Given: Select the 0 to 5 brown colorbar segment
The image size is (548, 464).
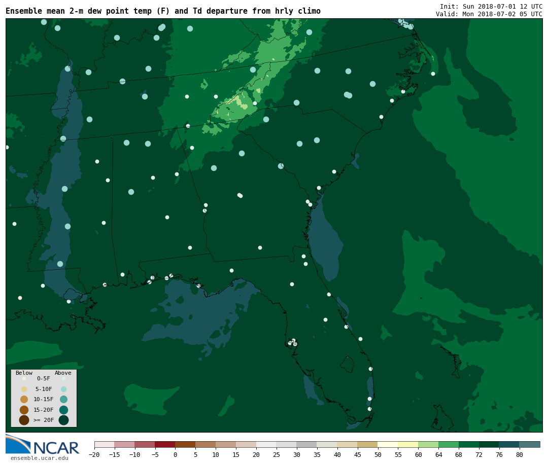Looking at the screenshot, I should [x=186, y=445].
